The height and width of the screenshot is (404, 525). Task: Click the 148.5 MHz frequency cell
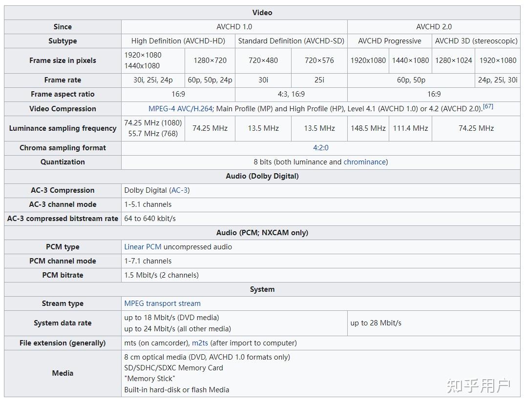[368, 128]
